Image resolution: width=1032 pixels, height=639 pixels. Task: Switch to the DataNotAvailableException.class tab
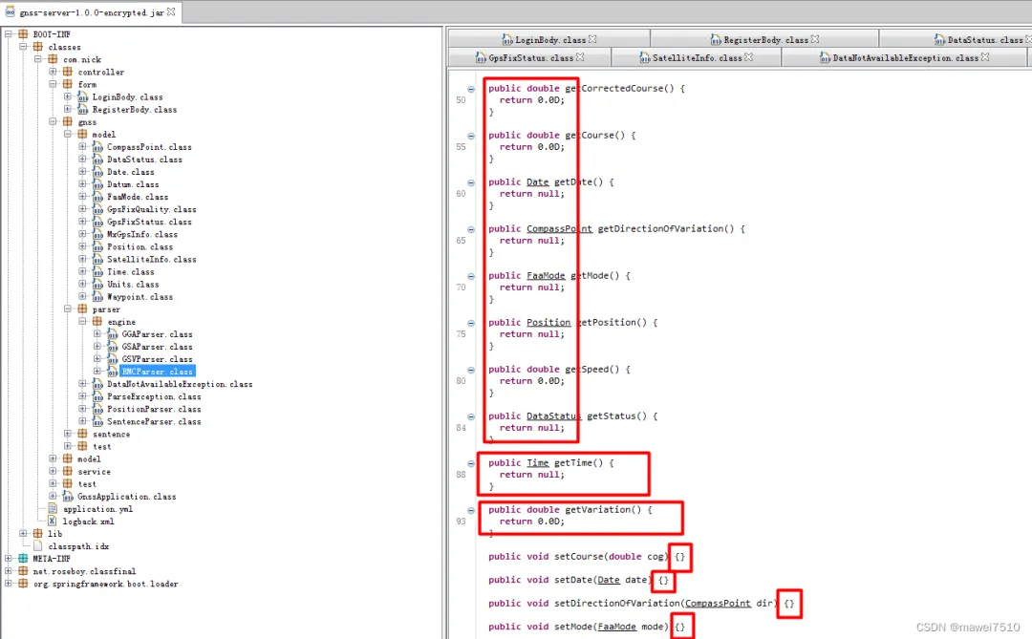pos(901,57)
